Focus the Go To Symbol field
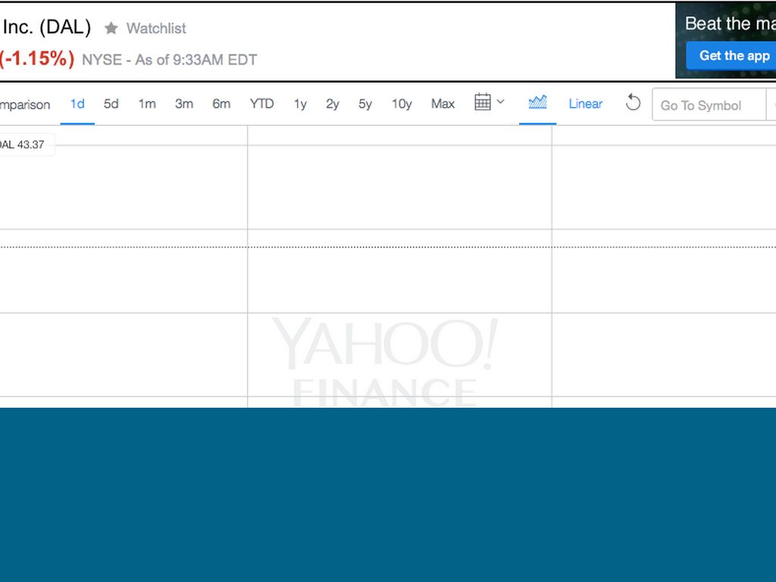The image size is (776, 582). pos(709,105)
